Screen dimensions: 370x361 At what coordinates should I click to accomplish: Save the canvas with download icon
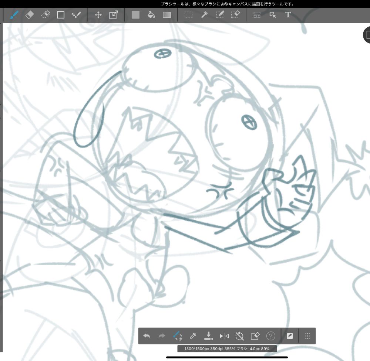click(208, 336)
